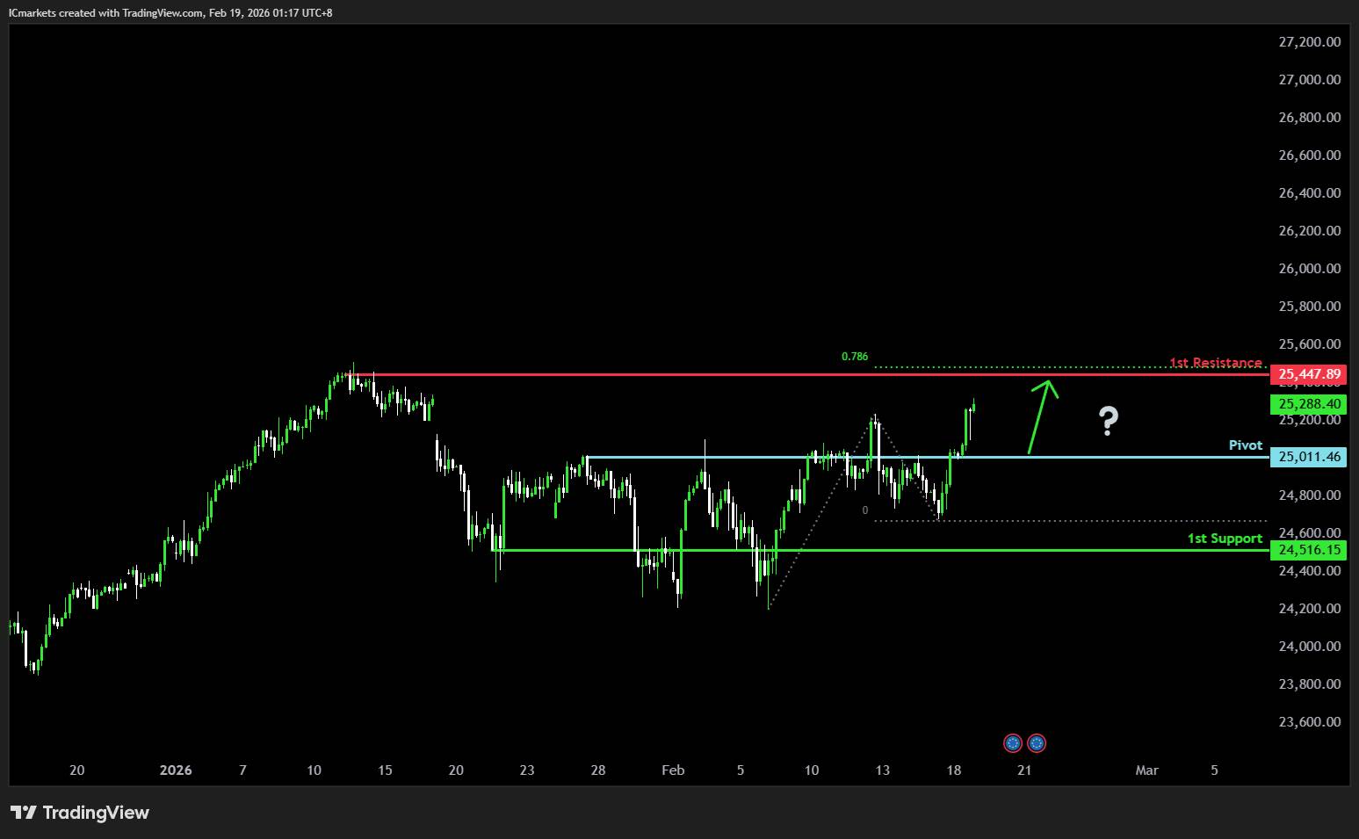Click the right economic event icon
The height and width of the screenshot is (839, 1359).
(1037, 743)
